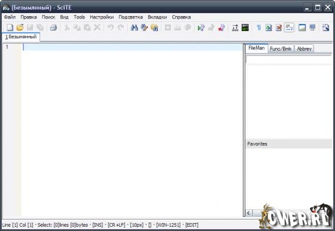Open Replace with binoculars-and-pencil icon

[x=144, y=28]
